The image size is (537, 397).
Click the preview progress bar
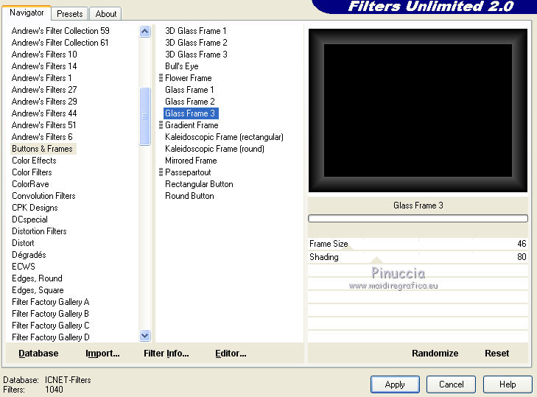[x=418, y=218]
